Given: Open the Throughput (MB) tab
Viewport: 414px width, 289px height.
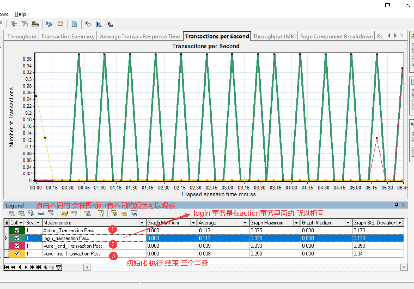Looking at the screenshot, I should [x=274, y=36].
